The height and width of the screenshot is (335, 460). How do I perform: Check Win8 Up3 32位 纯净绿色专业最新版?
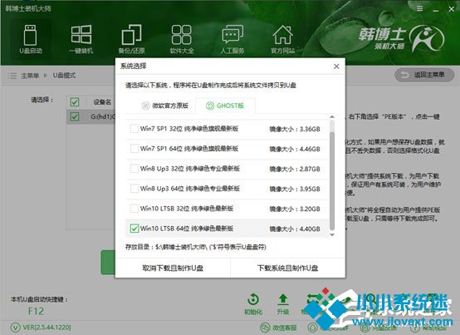[x=135, y=169]
